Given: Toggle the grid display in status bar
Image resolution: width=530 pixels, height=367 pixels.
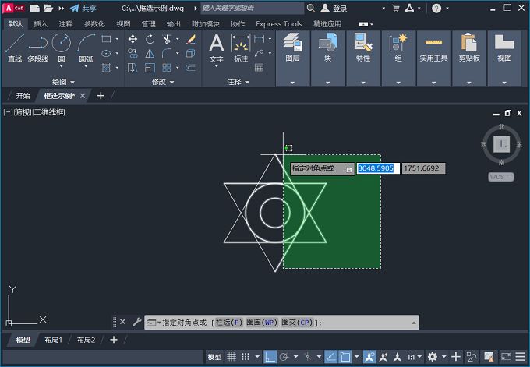Looking at the screenshot, I should [232, 357].
